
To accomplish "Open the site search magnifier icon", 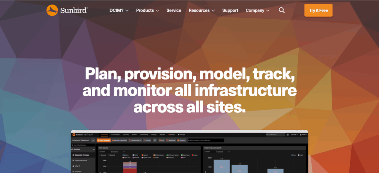I will tap(282, 10).
